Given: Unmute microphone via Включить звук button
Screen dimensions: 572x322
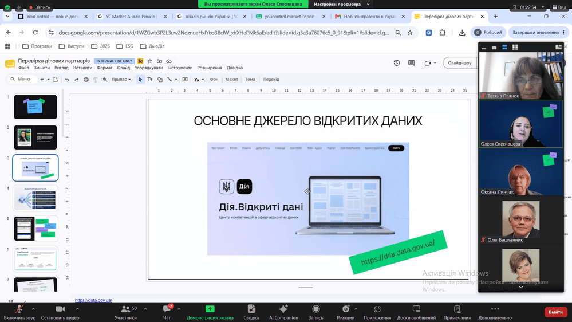Looking at the screenshot, I should click(x=19, y=312).
